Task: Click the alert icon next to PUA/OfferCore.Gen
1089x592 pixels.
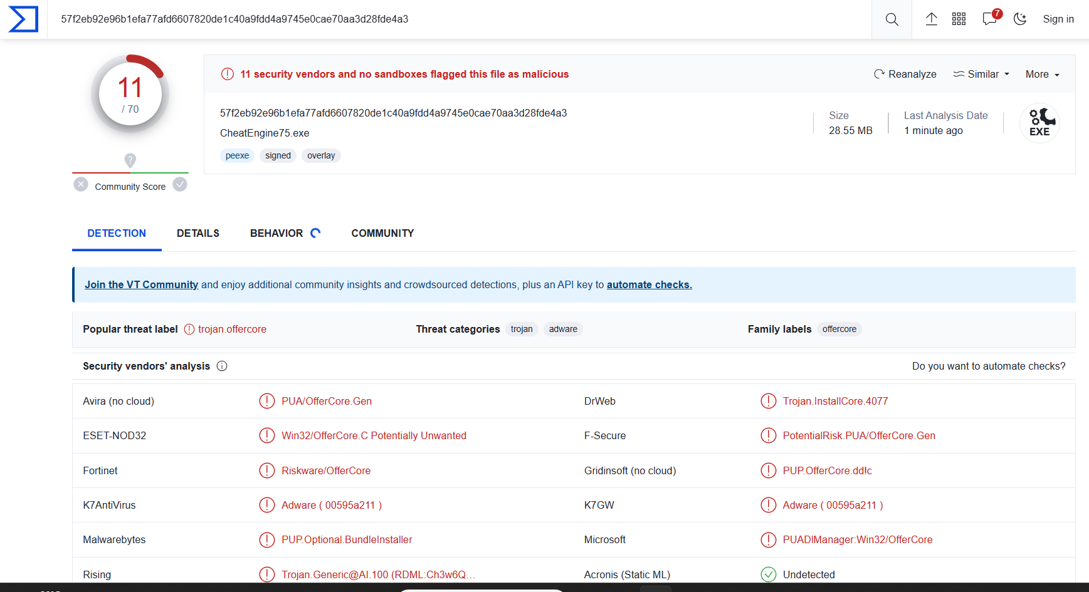Action: pyautogui.click(x=267, y=401)
